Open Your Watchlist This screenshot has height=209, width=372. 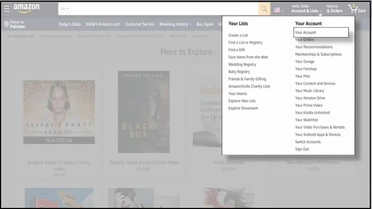tap(306, 120)
